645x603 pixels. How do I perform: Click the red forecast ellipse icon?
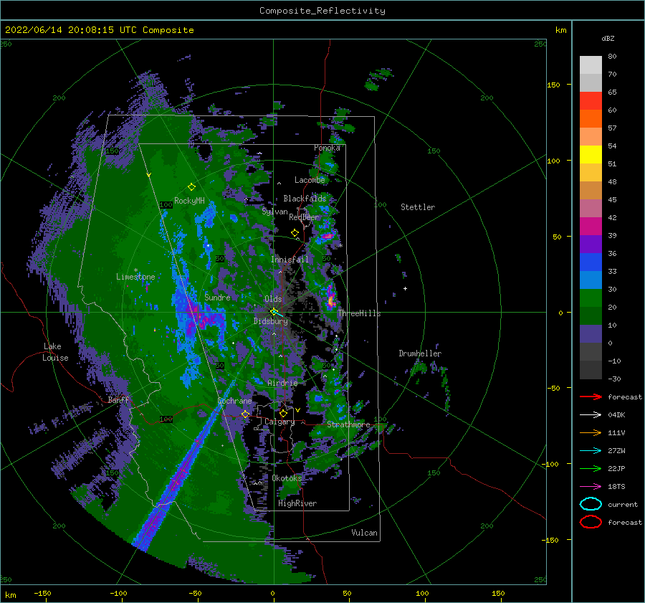(591, 522)
